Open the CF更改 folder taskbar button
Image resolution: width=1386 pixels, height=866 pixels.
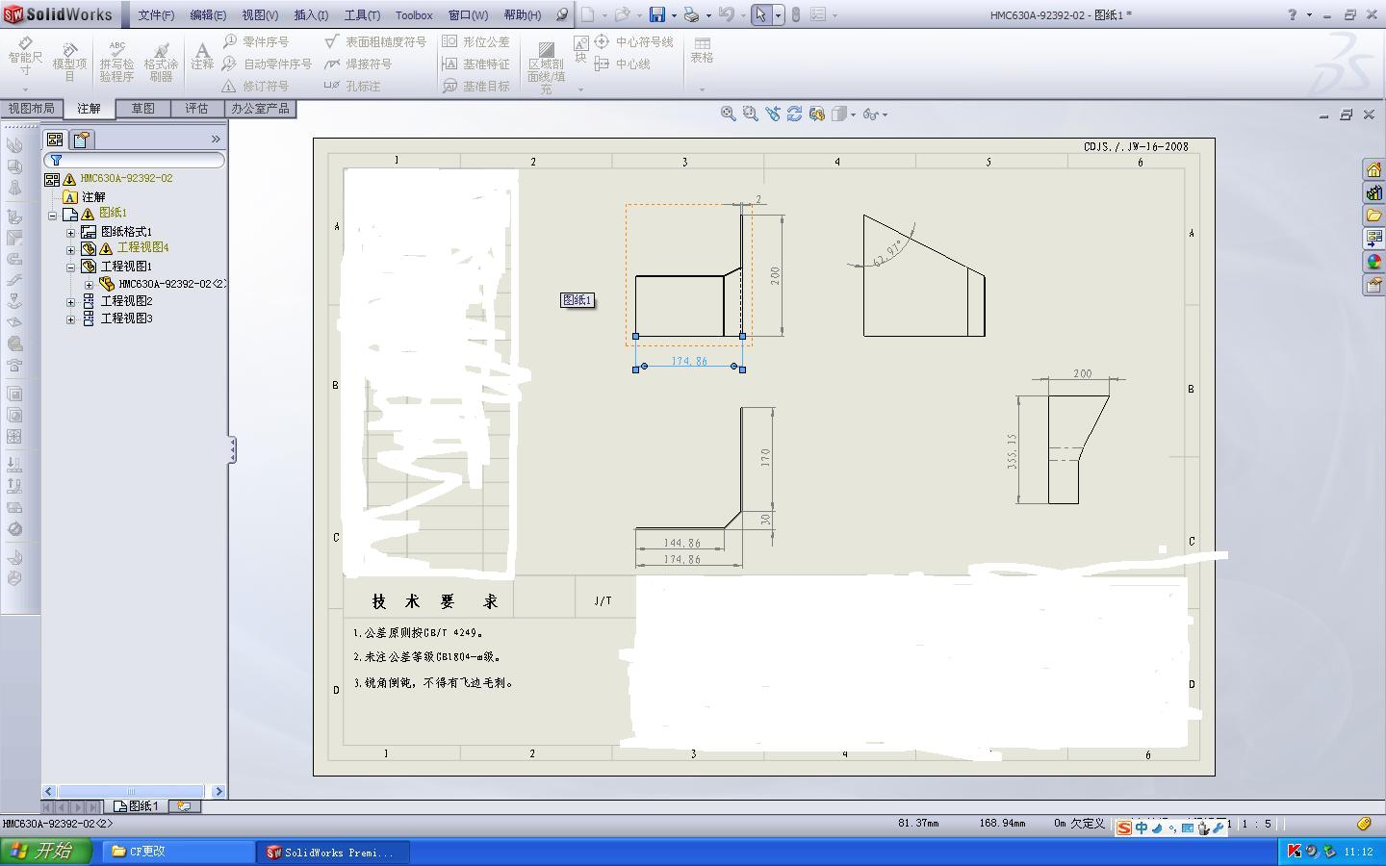pyautogui.click(x=179, y=852)
